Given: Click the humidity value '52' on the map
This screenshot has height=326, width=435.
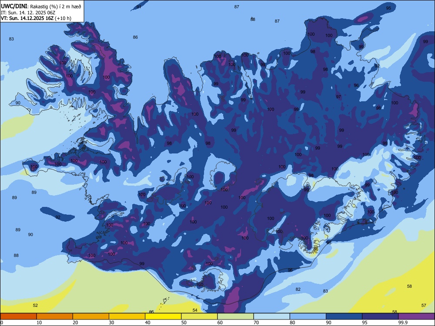Looking at the screenshot, I should [35, 306].
